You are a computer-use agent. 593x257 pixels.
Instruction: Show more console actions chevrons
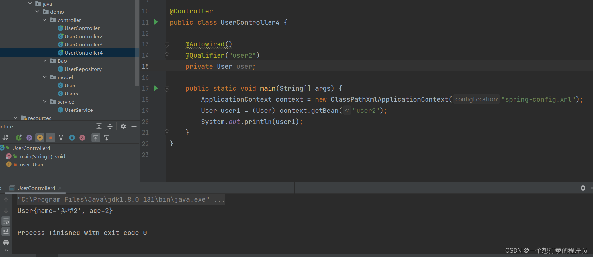[x=6, y=250]
